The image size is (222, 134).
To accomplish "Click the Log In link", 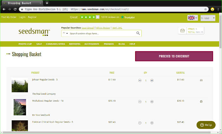I will [22, 17].
